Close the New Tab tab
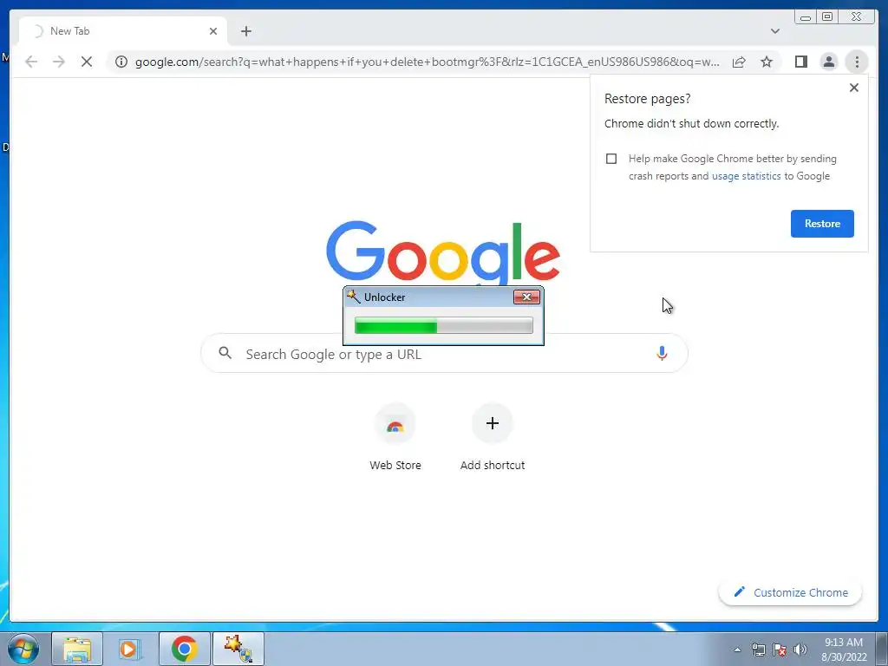Screen dimensions: 888x666 coord(213,31)
